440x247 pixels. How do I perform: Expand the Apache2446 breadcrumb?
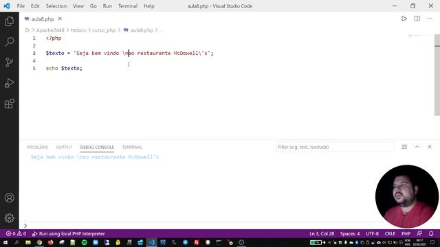50,30
